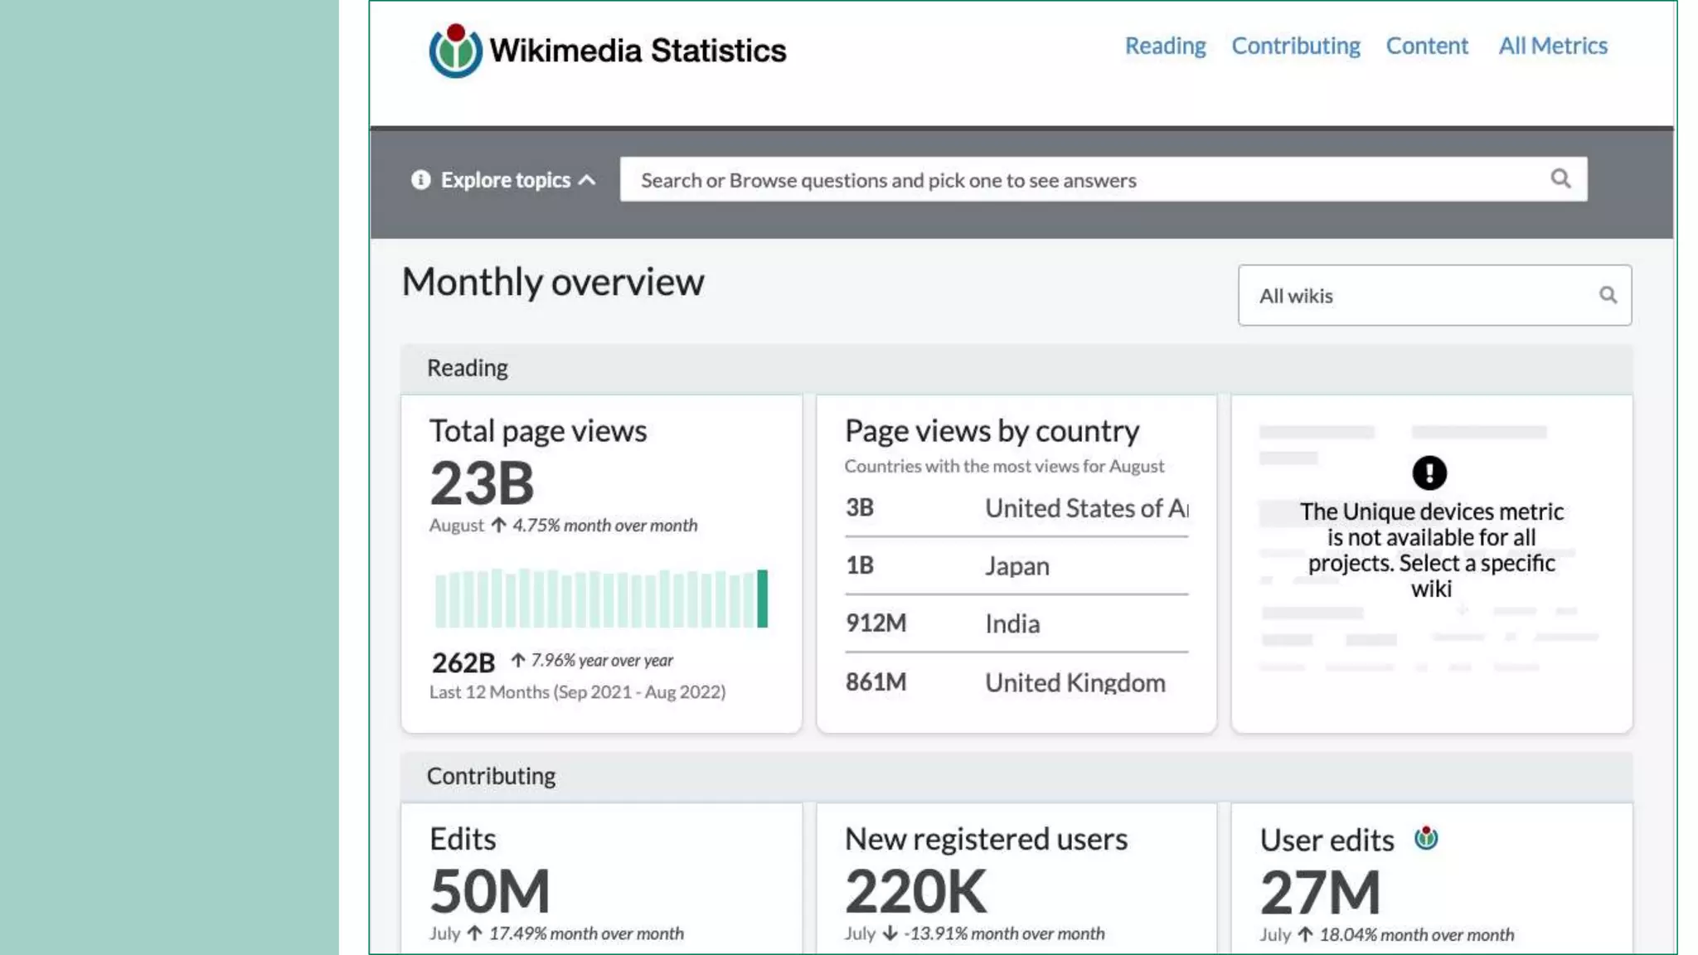Screen dimensions: 1698x955
Task: Select Countries with the most views for August
Action: click(x=1004, y=466)
